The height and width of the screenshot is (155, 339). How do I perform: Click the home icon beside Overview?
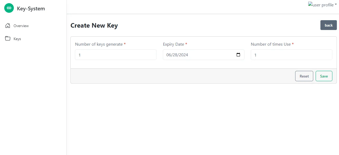point(8,26)
